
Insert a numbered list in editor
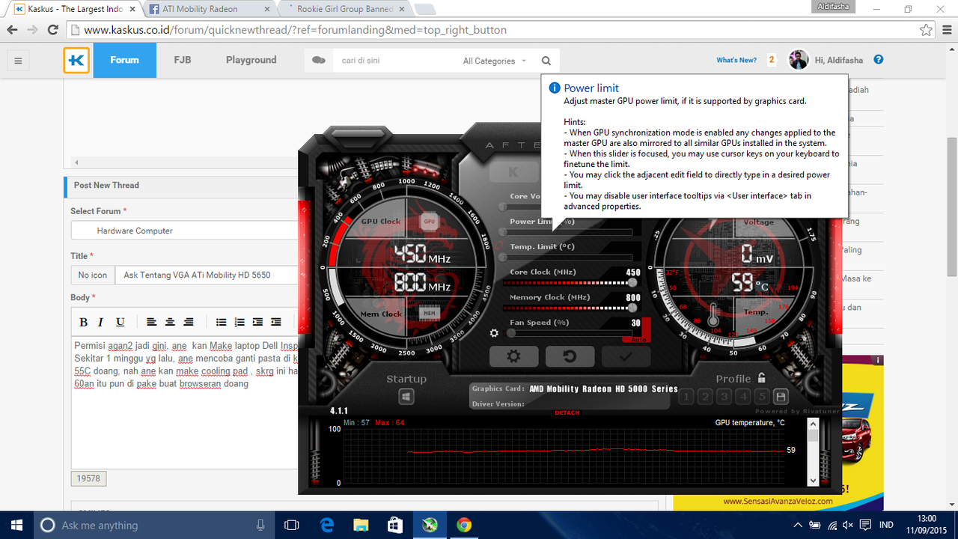coord(239,322)
